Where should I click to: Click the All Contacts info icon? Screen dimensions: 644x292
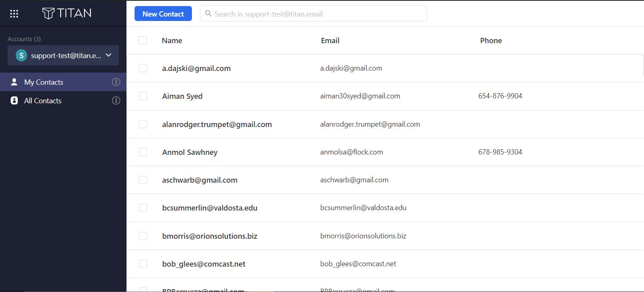[116, 100]
